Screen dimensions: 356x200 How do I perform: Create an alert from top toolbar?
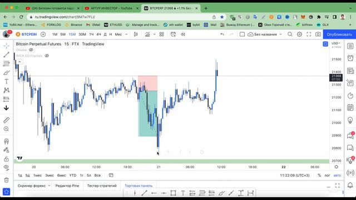[173, 34]
